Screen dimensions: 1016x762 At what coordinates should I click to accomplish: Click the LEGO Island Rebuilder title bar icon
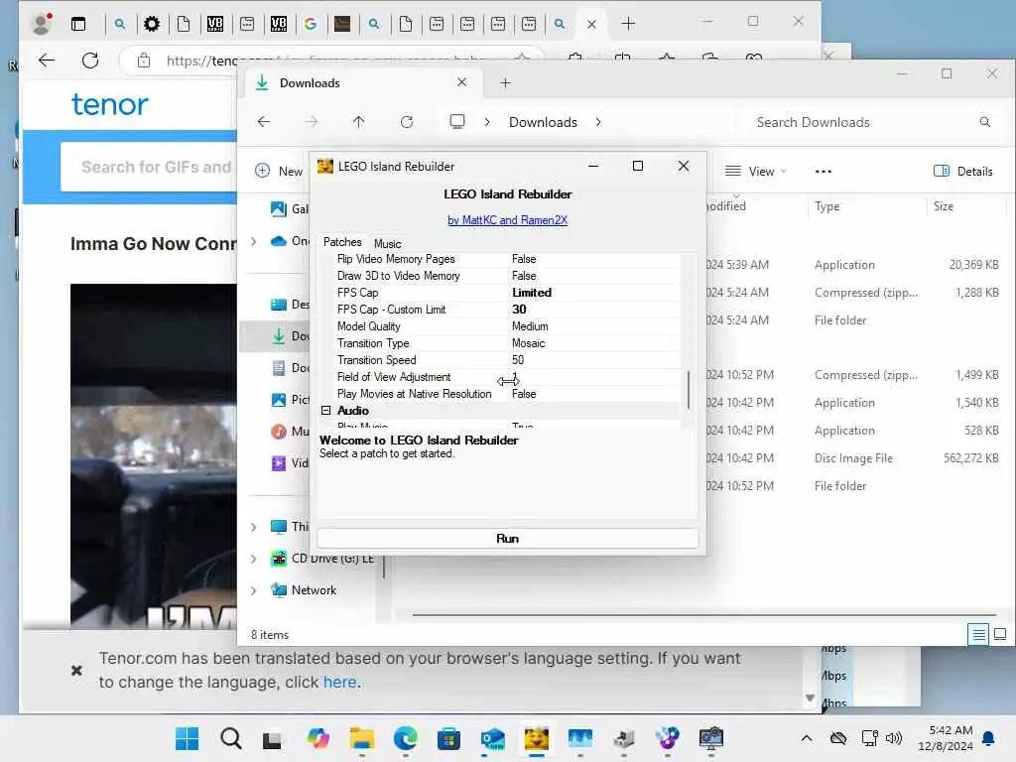pos(324,167)
